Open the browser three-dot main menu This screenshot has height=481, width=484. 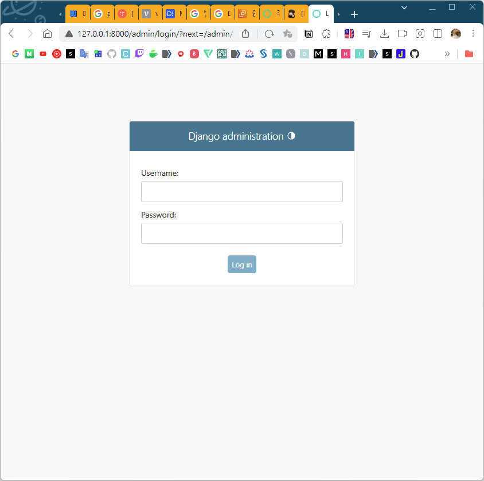click(x=473, y=33)
